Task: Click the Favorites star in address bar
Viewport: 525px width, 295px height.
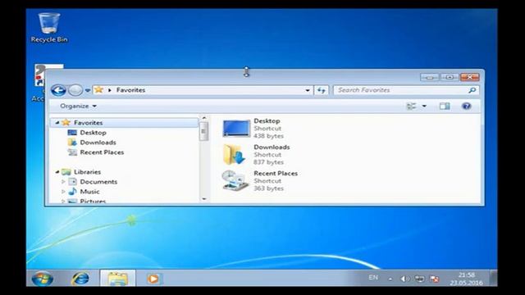Action: coord(98,89)
